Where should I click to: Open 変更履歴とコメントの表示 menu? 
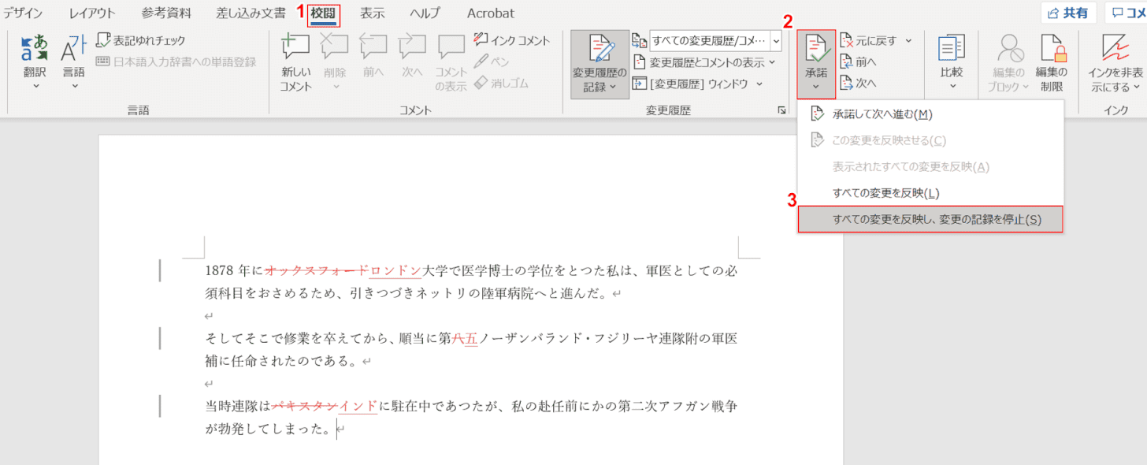704,61
